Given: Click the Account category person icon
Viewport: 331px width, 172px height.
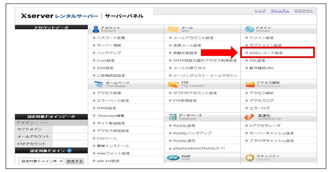Looking at the screenshot, I should coord(96,29).
